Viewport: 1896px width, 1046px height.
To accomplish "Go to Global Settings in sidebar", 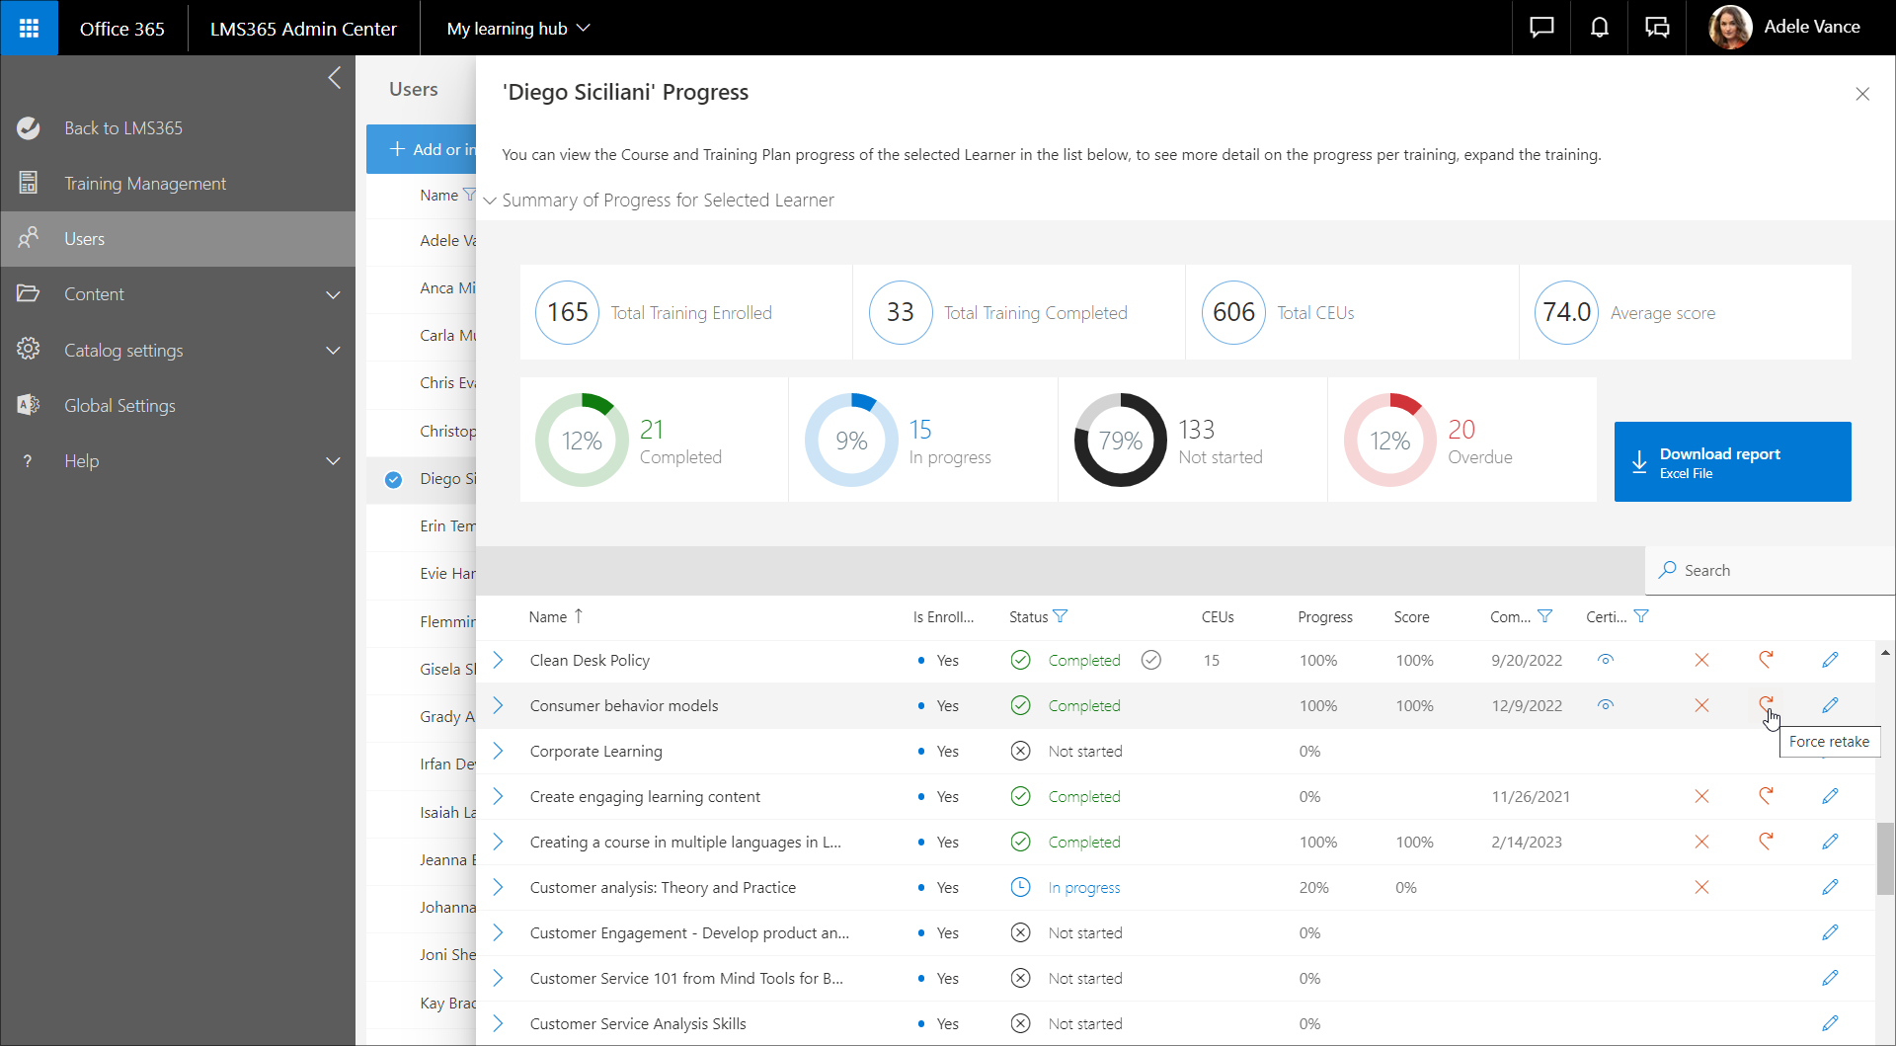I will tap(119, 406).
